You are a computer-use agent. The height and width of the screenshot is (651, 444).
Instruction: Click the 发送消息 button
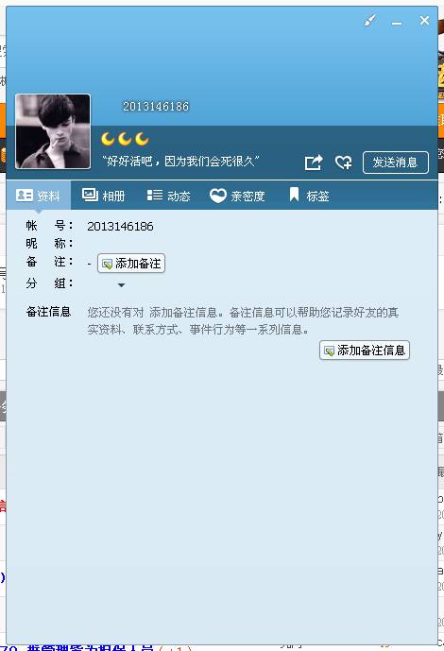pos(396,163)
